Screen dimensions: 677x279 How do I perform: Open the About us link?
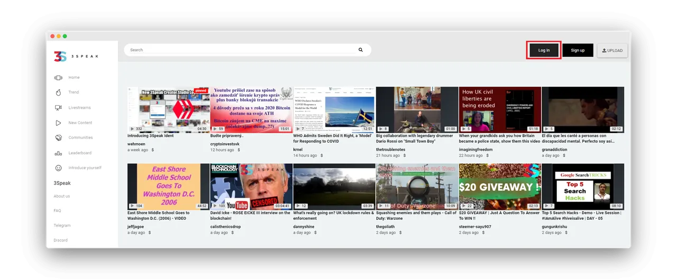pos(62,196)
